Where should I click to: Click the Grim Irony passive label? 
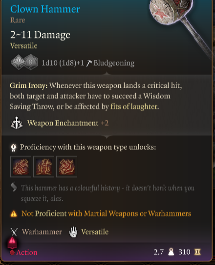(x=29, y=86)
